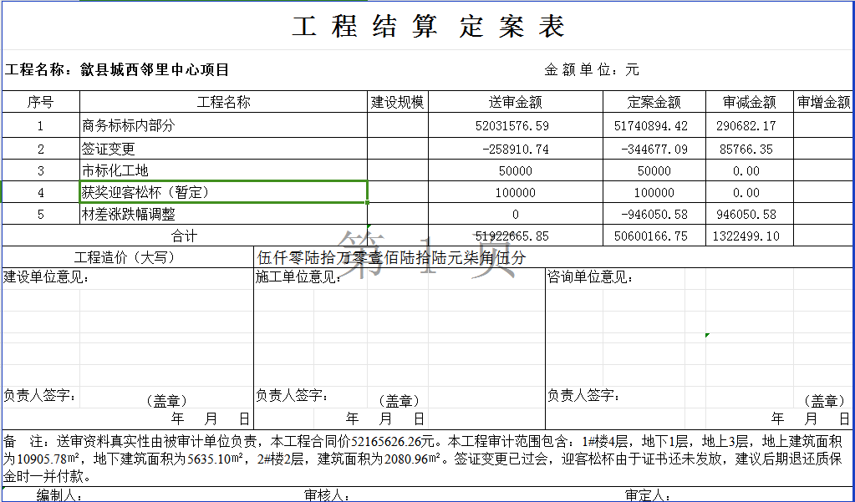Select the 施工单位意见 cell
855x502 pixels.
[x=399, y=334]
